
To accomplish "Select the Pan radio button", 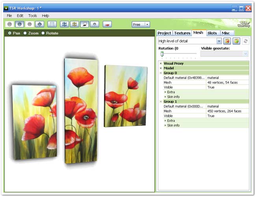I will click(10, 33).
